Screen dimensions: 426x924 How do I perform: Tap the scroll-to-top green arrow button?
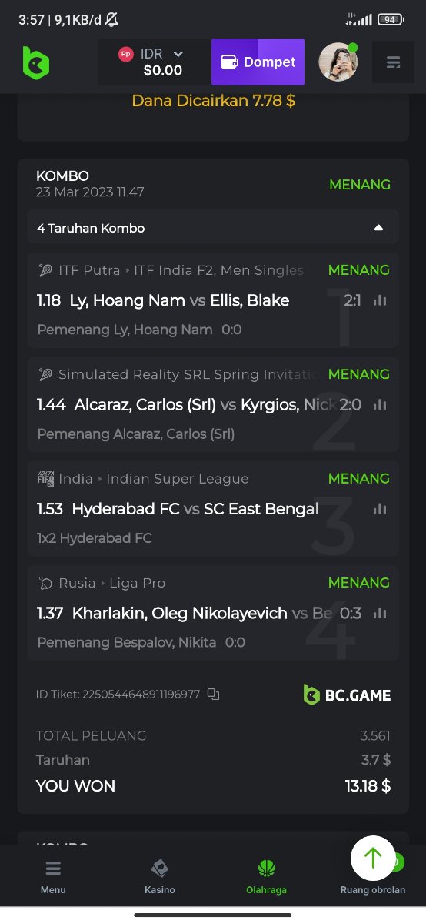[x=373, y=858]
